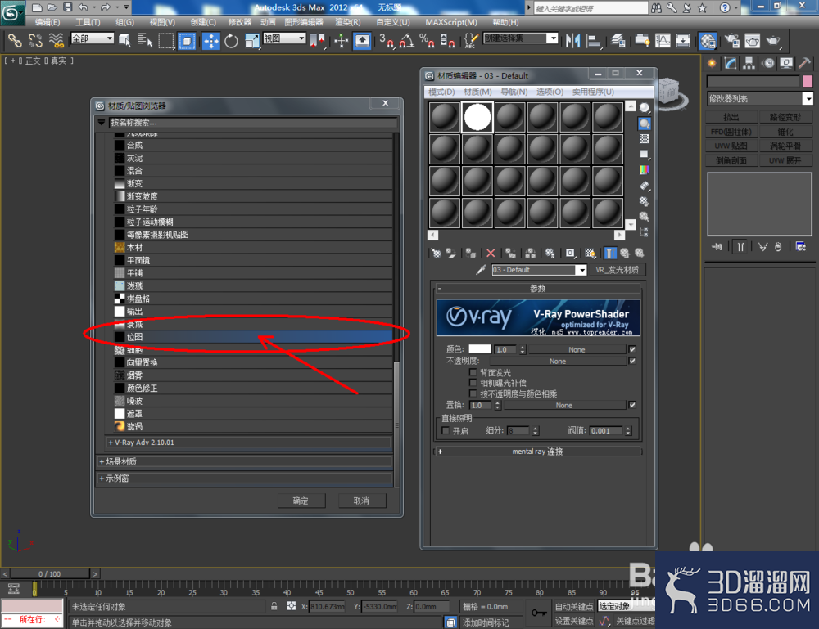The height and width of the screenshot is (629, 819).
Task: Enable 相机曝光补偿 checkbox
Action: click(x=473, y=383)
